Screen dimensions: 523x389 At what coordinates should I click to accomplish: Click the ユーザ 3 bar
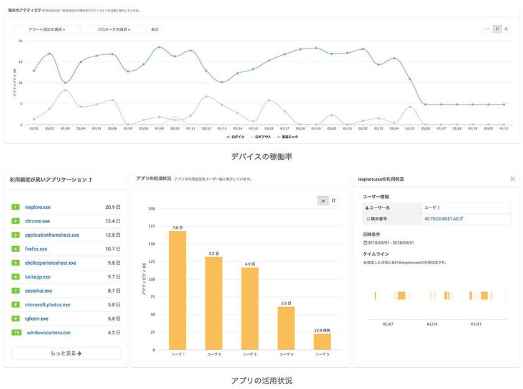tap(250, 308)
